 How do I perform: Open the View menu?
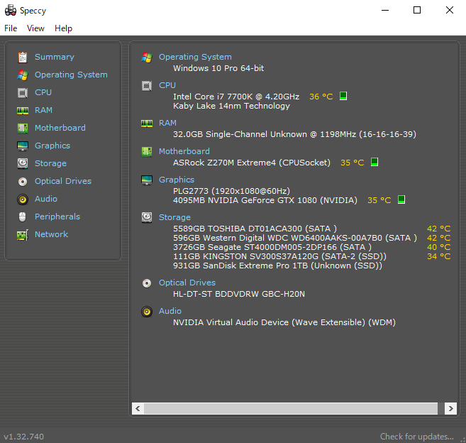(35, 28)
